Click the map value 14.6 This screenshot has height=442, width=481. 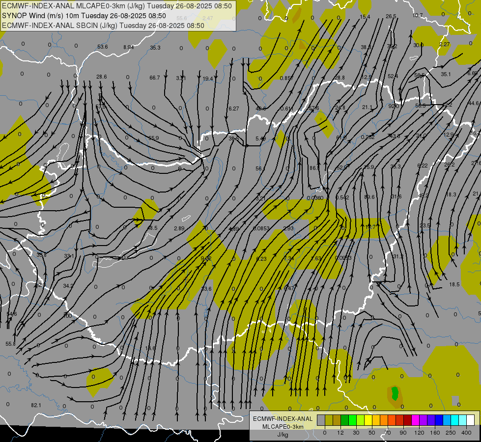[x=150, y=348]
